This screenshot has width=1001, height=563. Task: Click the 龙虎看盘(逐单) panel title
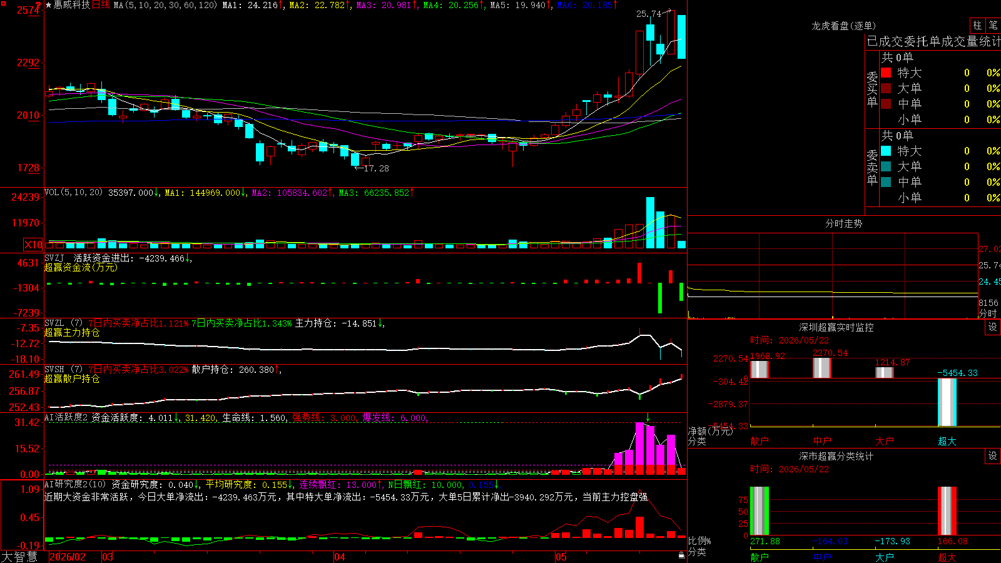coord(844,26)
